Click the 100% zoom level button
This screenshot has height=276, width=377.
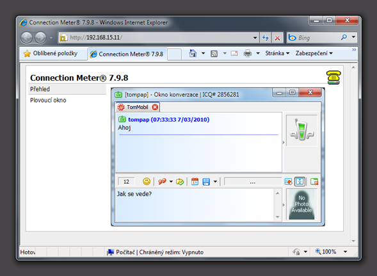point(326,252)
